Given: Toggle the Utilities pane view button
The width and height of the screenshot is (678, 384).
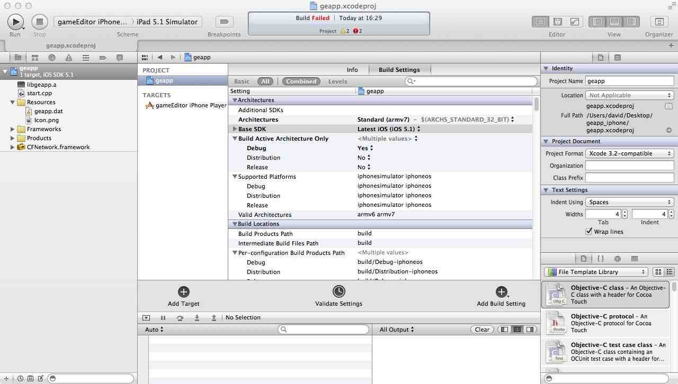Looking at the screenshot, I should 631,22.
